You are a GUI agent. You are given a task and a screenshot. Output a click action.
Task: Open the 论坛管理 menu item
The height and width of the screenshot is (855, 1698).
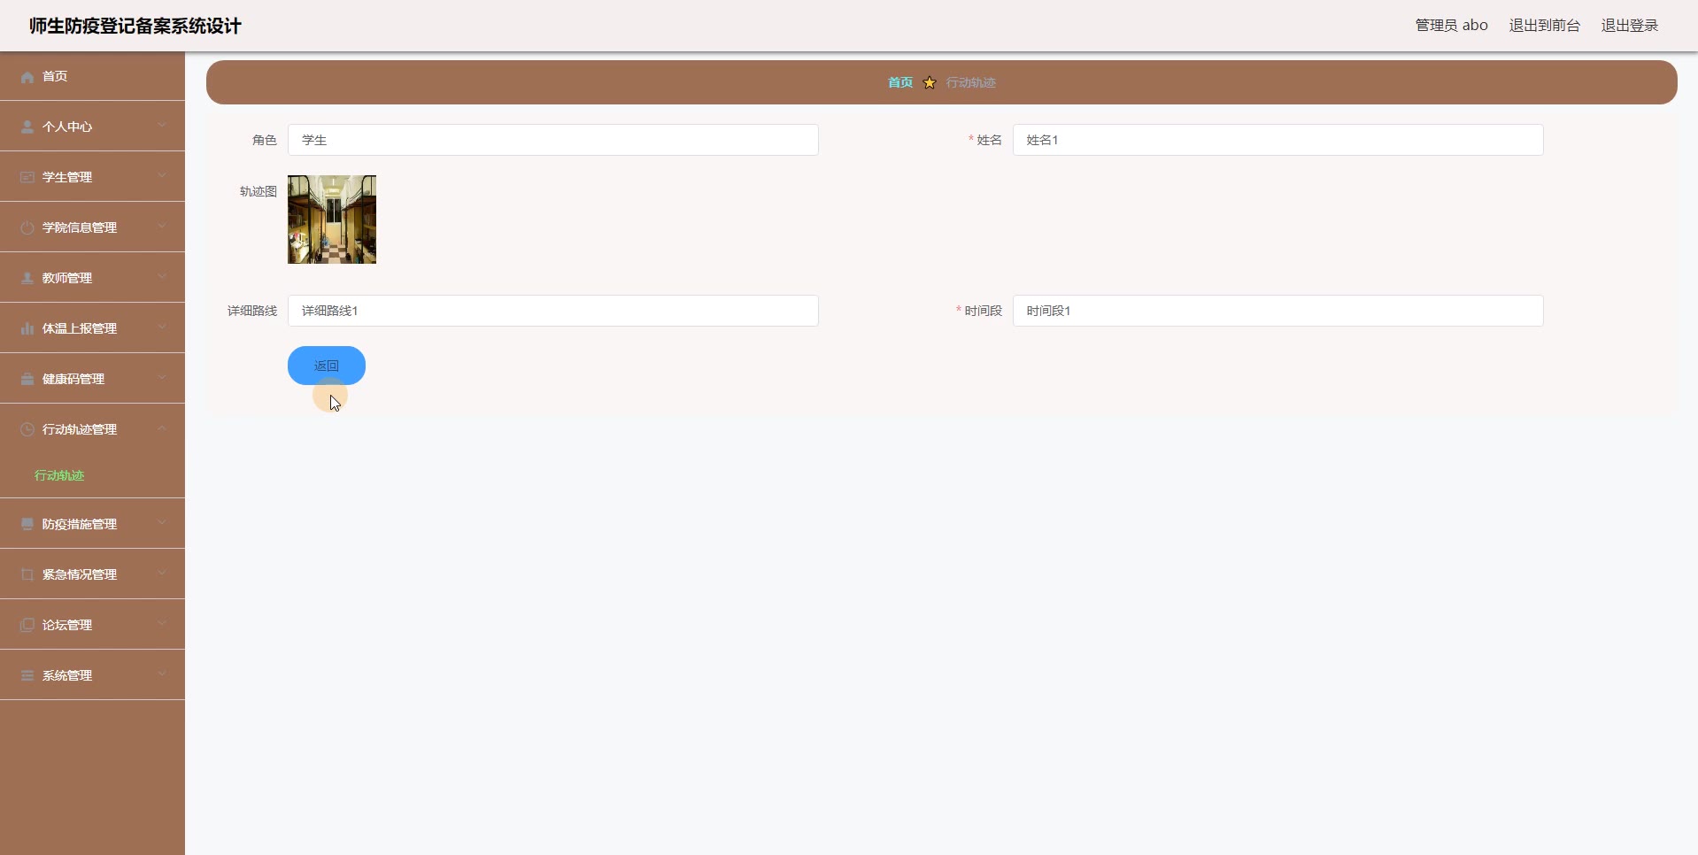(x=92, y=625)
